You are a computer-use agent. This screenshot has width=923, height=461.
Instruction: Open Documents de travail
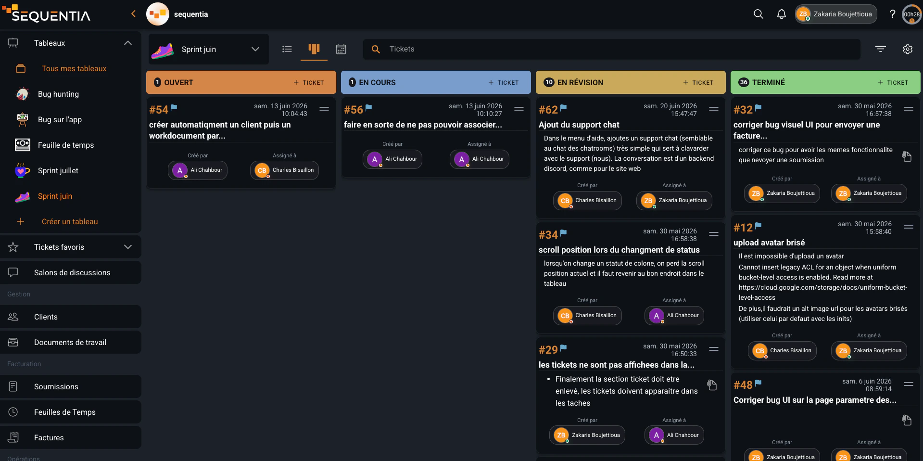[x=71, y=342]
